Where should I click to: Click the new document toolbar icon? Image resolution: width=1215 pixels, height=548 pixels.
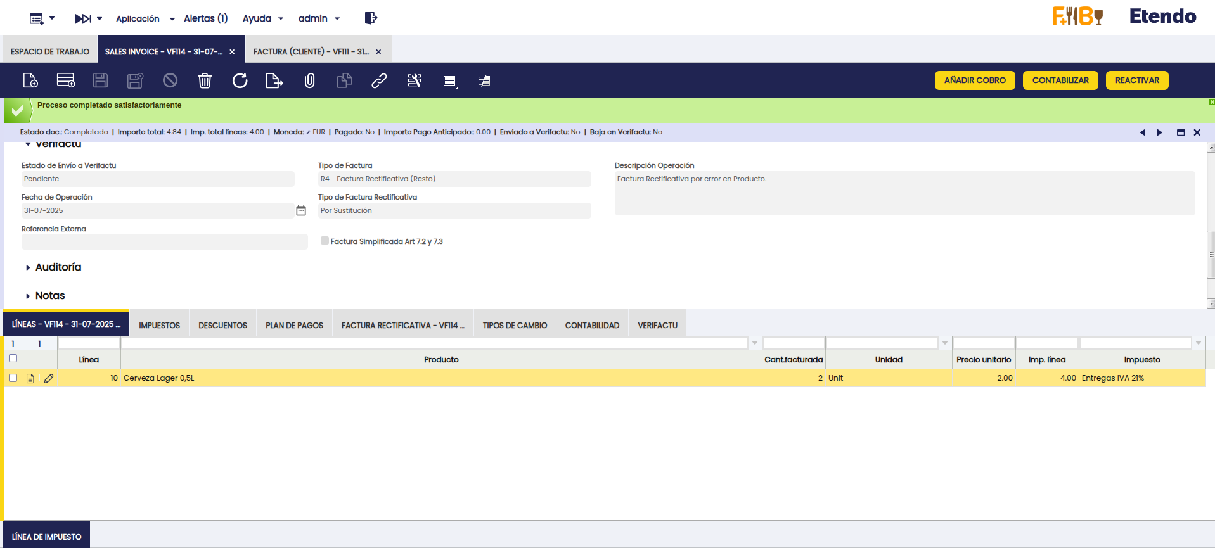click(x=30, y=80)
